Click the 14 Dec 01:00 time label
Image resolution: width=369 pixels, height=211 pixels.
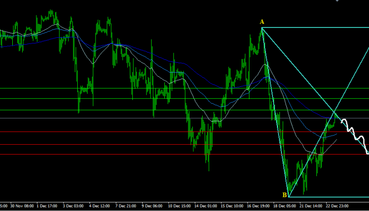click(x=206, y=206)
